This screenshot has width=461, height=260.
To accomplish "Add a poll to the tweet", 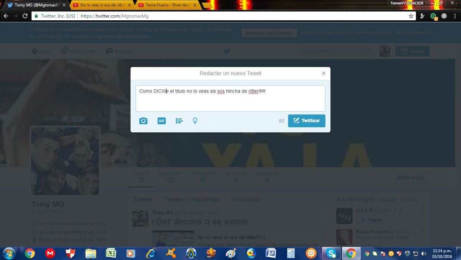I will pos(179,121).
